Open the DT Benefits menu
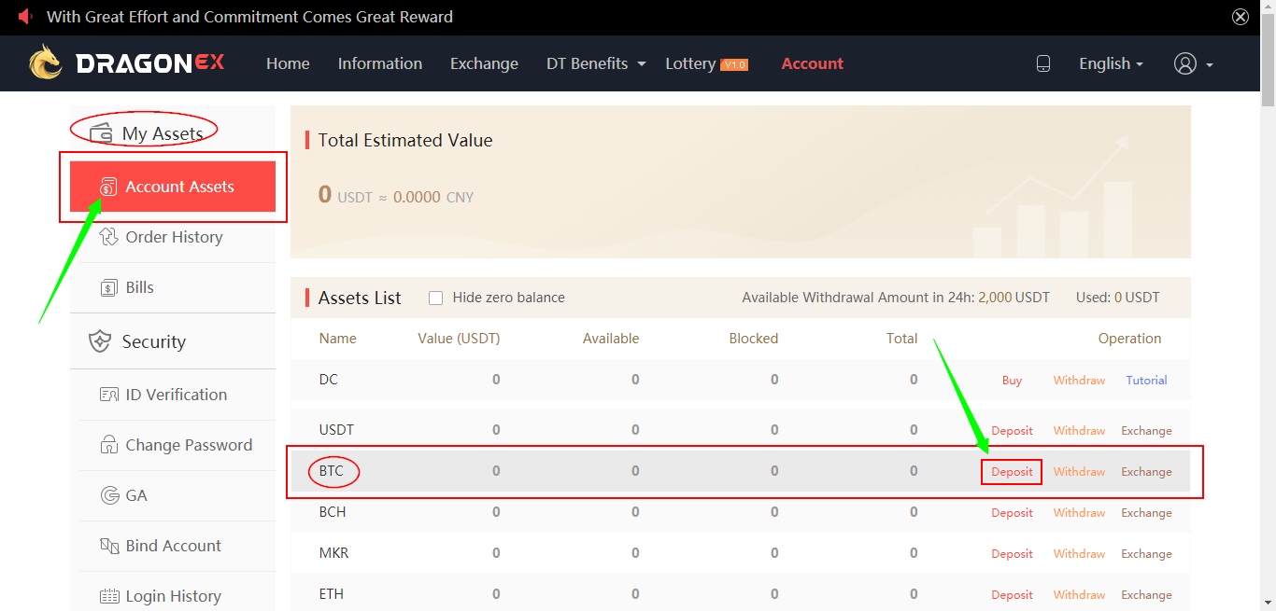This screenshot has height=611, width=1276. coord(587,63)
